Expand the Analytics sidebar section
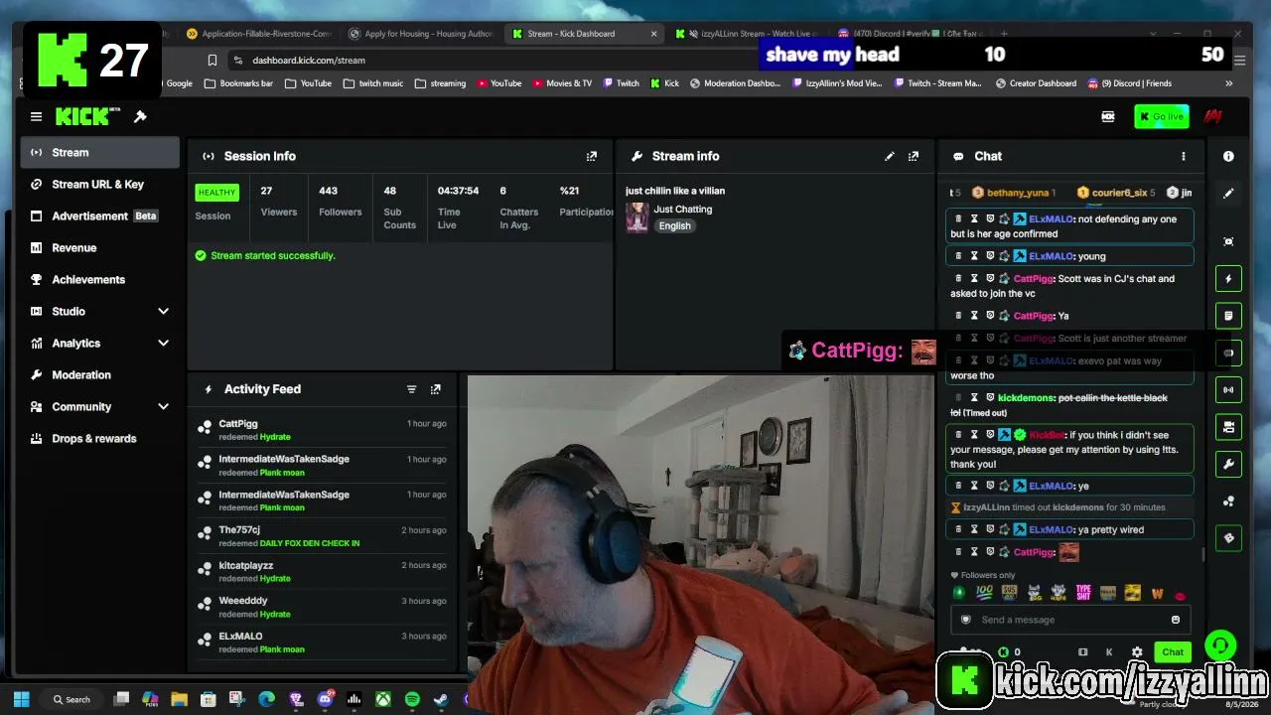1271x715 pixels. click(x=163, y=344)
